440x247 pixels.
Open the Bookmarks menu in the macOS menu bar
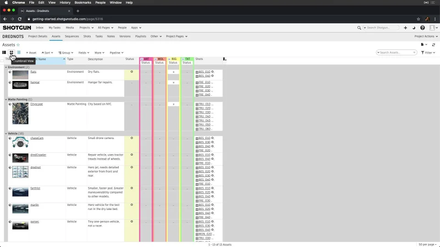83,3
